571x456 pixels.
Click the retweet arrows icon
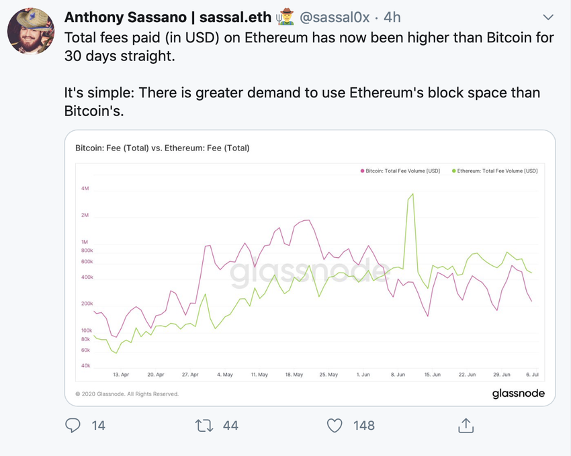pos(203,425)
